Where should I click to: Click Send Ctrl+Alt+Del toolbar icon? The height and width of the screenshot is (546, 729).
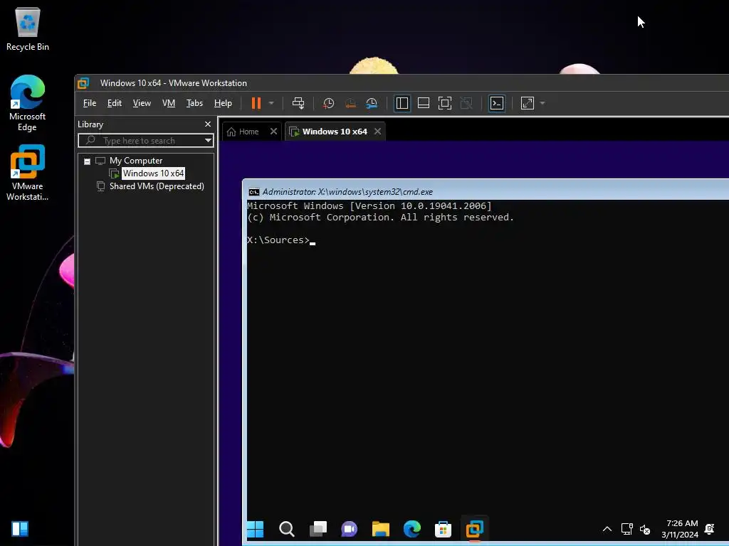click(298, 103)
